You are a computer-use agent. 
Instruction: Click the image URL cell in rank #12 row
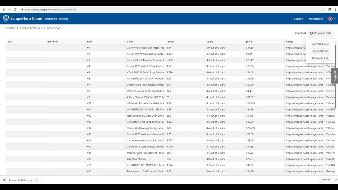[304, 116]
